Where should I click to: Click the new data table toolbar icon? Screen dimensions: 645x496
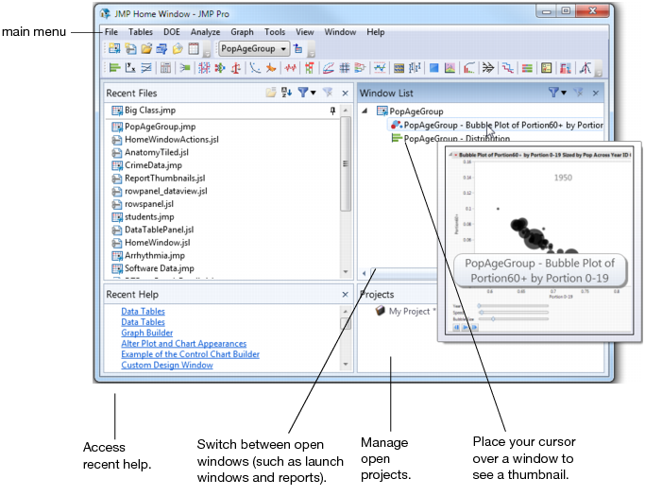[114, 48]
